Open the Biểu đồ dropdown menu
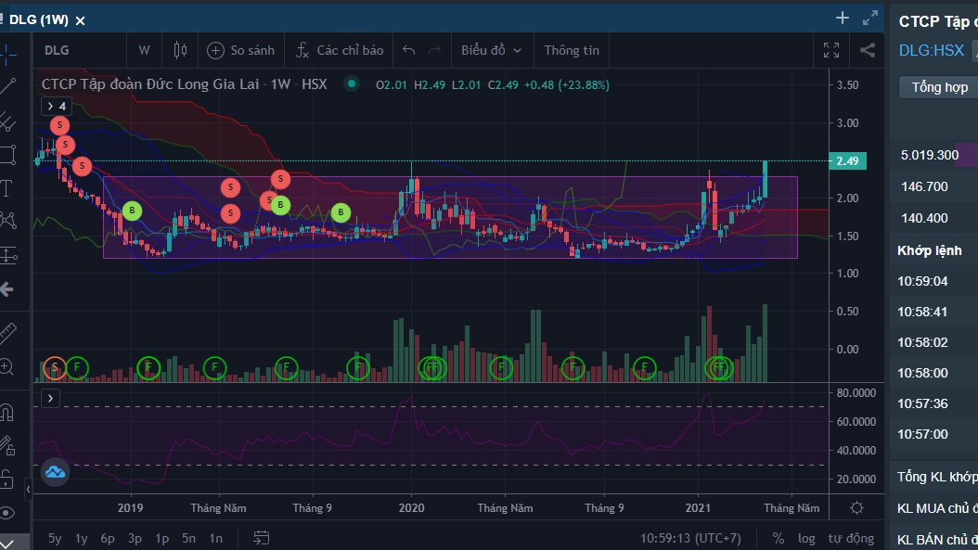This screenshot has width=978, height=550. (491, 50)
